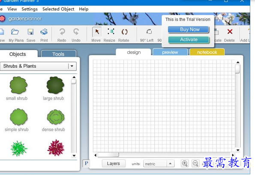Pick the large shrub object
The height and width of the screenshot is (176, 255).
(x=55, y=85)
